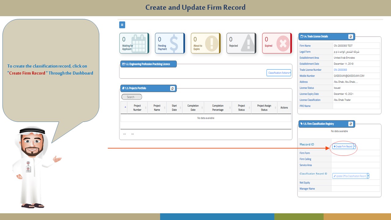This screenshot has width=391, height=220.
Task: Open Update Office Classification Record dropdown arrow
Action: [368, 176]
